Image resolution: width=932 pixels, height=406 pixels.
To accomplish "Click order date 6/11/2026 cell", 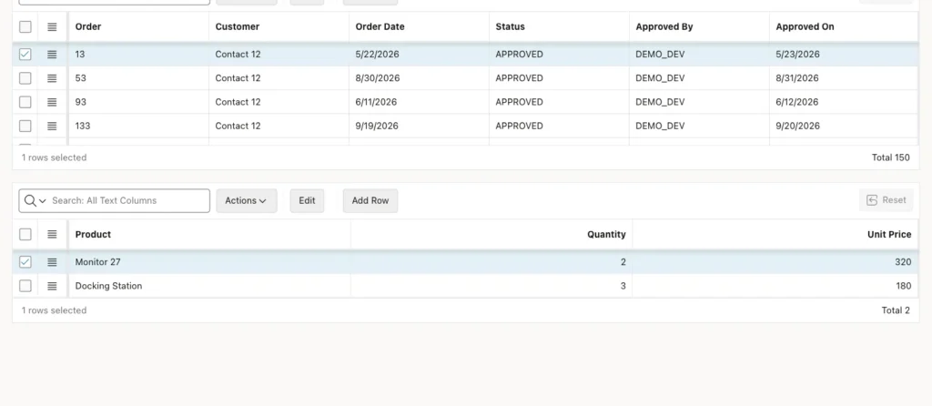I will pos(419,102).
